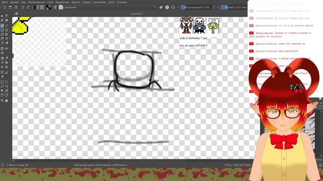This screenshot has height=181, width=323.
Task: Open the brush preset chooser
Action: click(x=61, y=7)
